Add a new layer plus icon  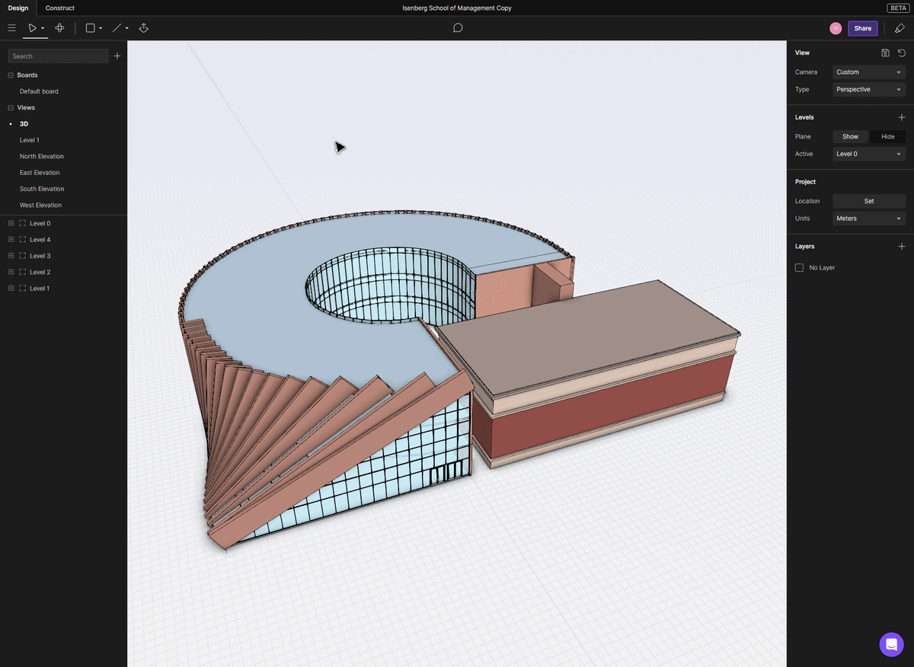tap(902, 247)
